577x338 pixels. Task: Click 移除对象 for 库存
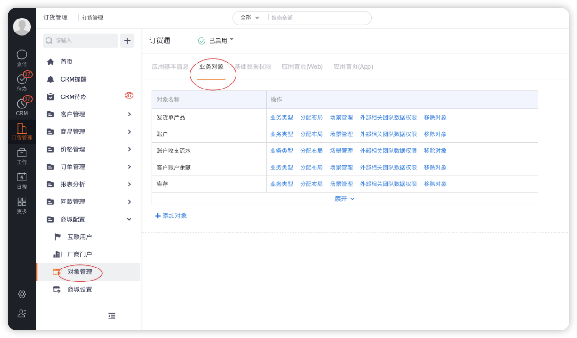[x=435, y=184]
